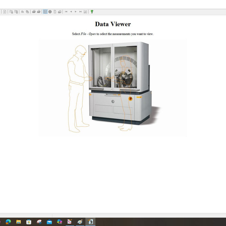Advance to the next scan
This screenshot has height=226, width=226.
tap(75, 12)
